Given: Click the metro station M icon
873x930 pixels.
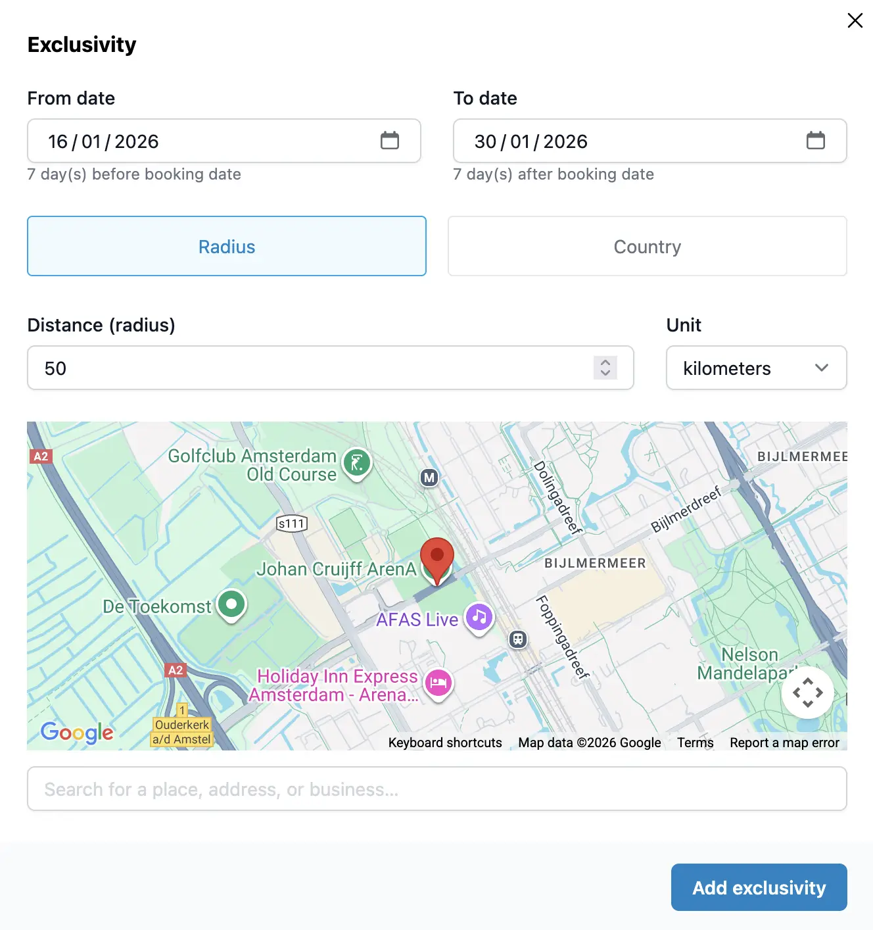Looking at the screenshot, I should pos(429,477).
